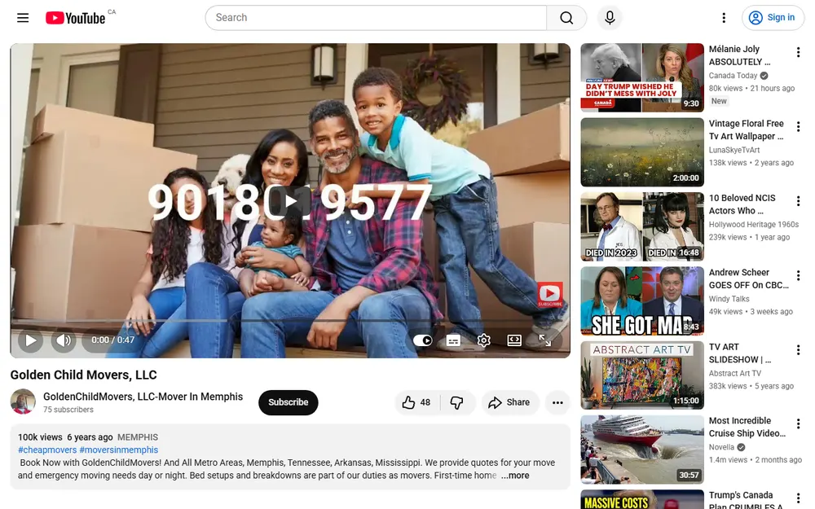Enter full screen mode icon

pos(544,340)
